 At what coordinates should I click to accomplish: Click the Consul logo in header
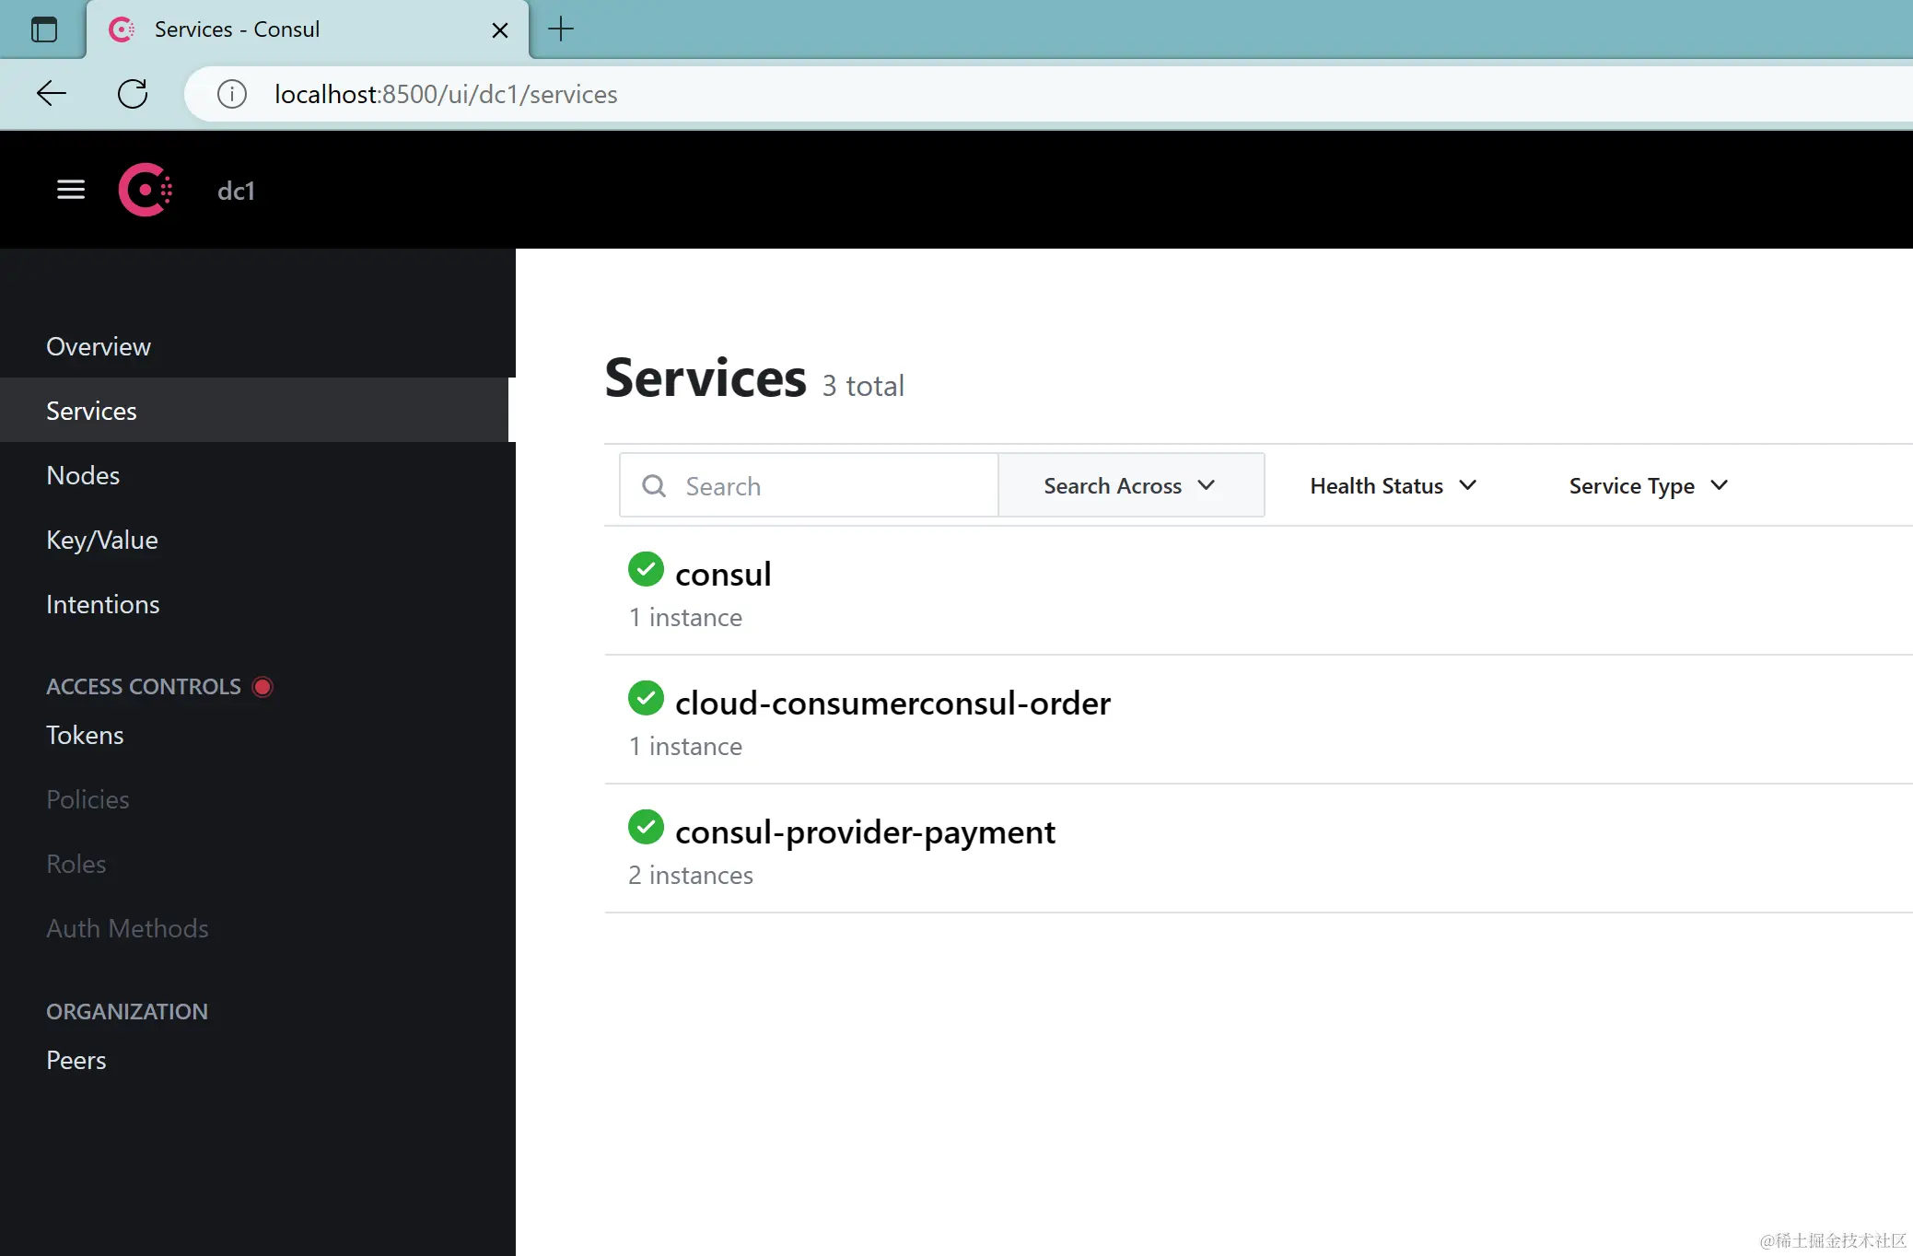pos(146,190)
